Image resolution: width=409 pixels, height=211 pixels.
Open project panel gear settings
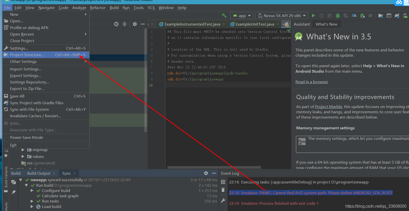(135, 24)
